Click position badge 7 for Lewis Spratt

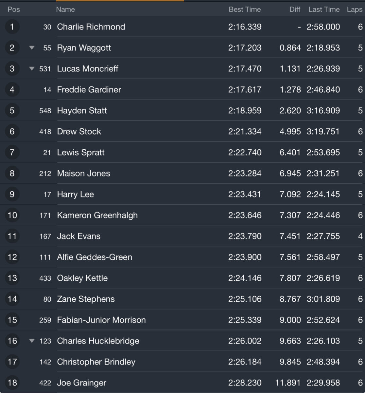(x=12, y=153)
